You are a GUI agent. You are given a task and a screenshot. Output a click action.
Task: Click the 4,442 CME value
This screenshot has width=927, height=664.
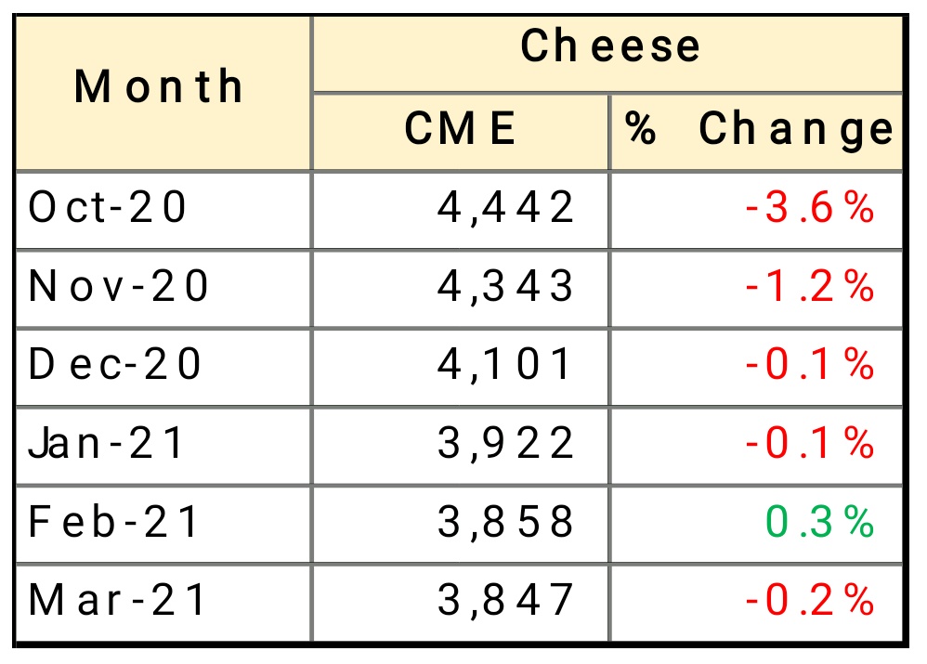click(506, 208)
